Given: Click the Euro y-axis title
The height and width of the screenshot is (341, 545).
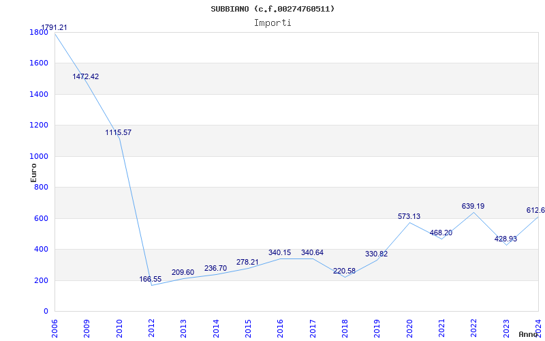Looking at the screenshot, I should point(33,173).
